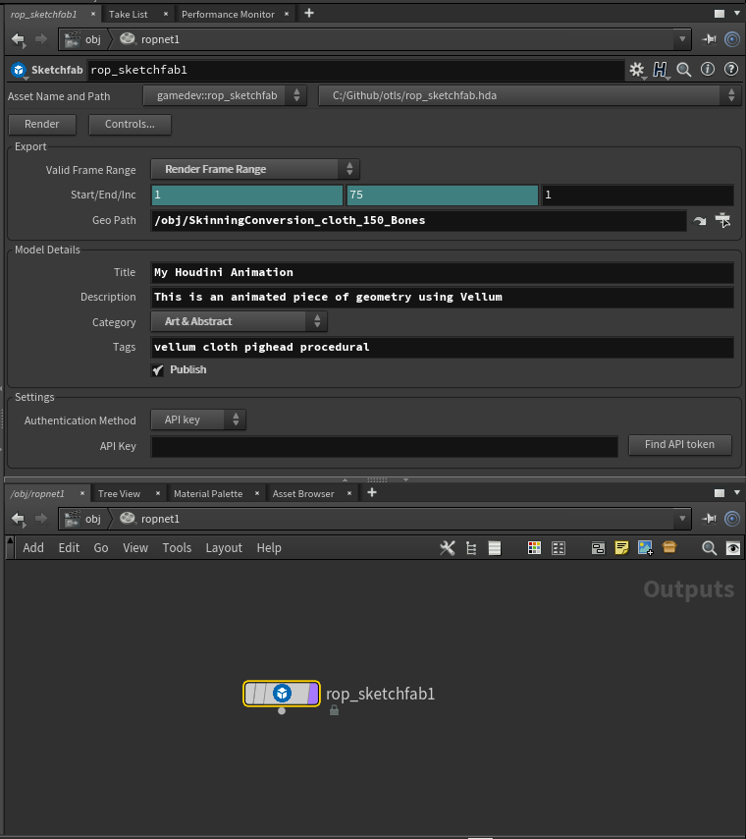This screenshot has height=839, width=746.
Task: Add a background image in network editor
Action: click(x=645, y=548)
